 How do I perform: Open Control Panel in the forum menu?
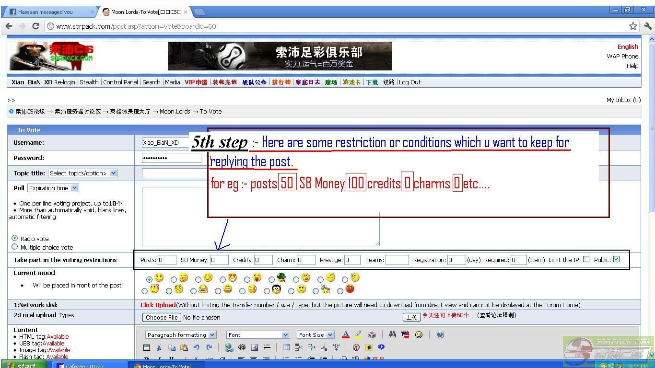tap(120, 82)
